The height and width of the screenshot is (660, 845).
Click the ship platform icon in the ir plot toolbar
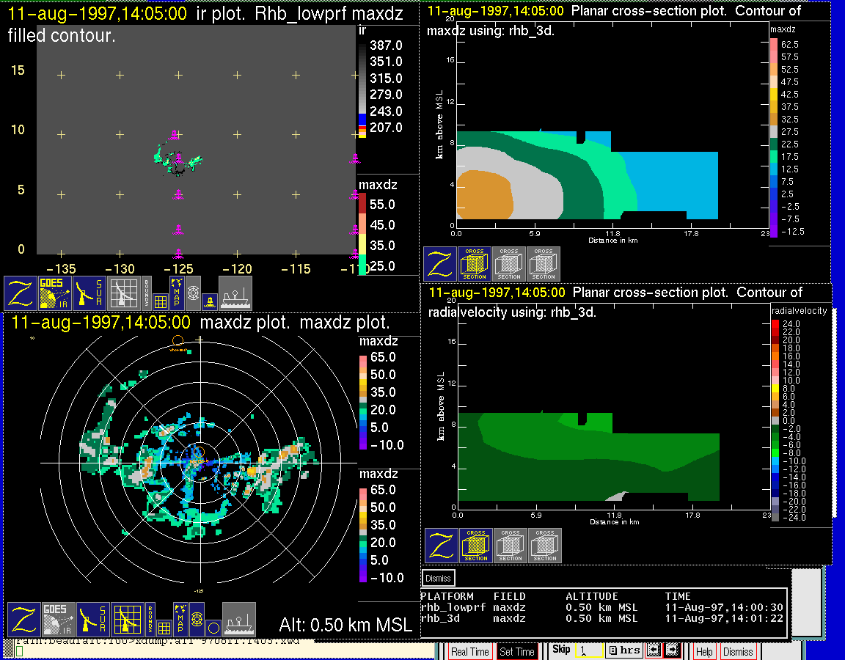click(x=235, y=293)
